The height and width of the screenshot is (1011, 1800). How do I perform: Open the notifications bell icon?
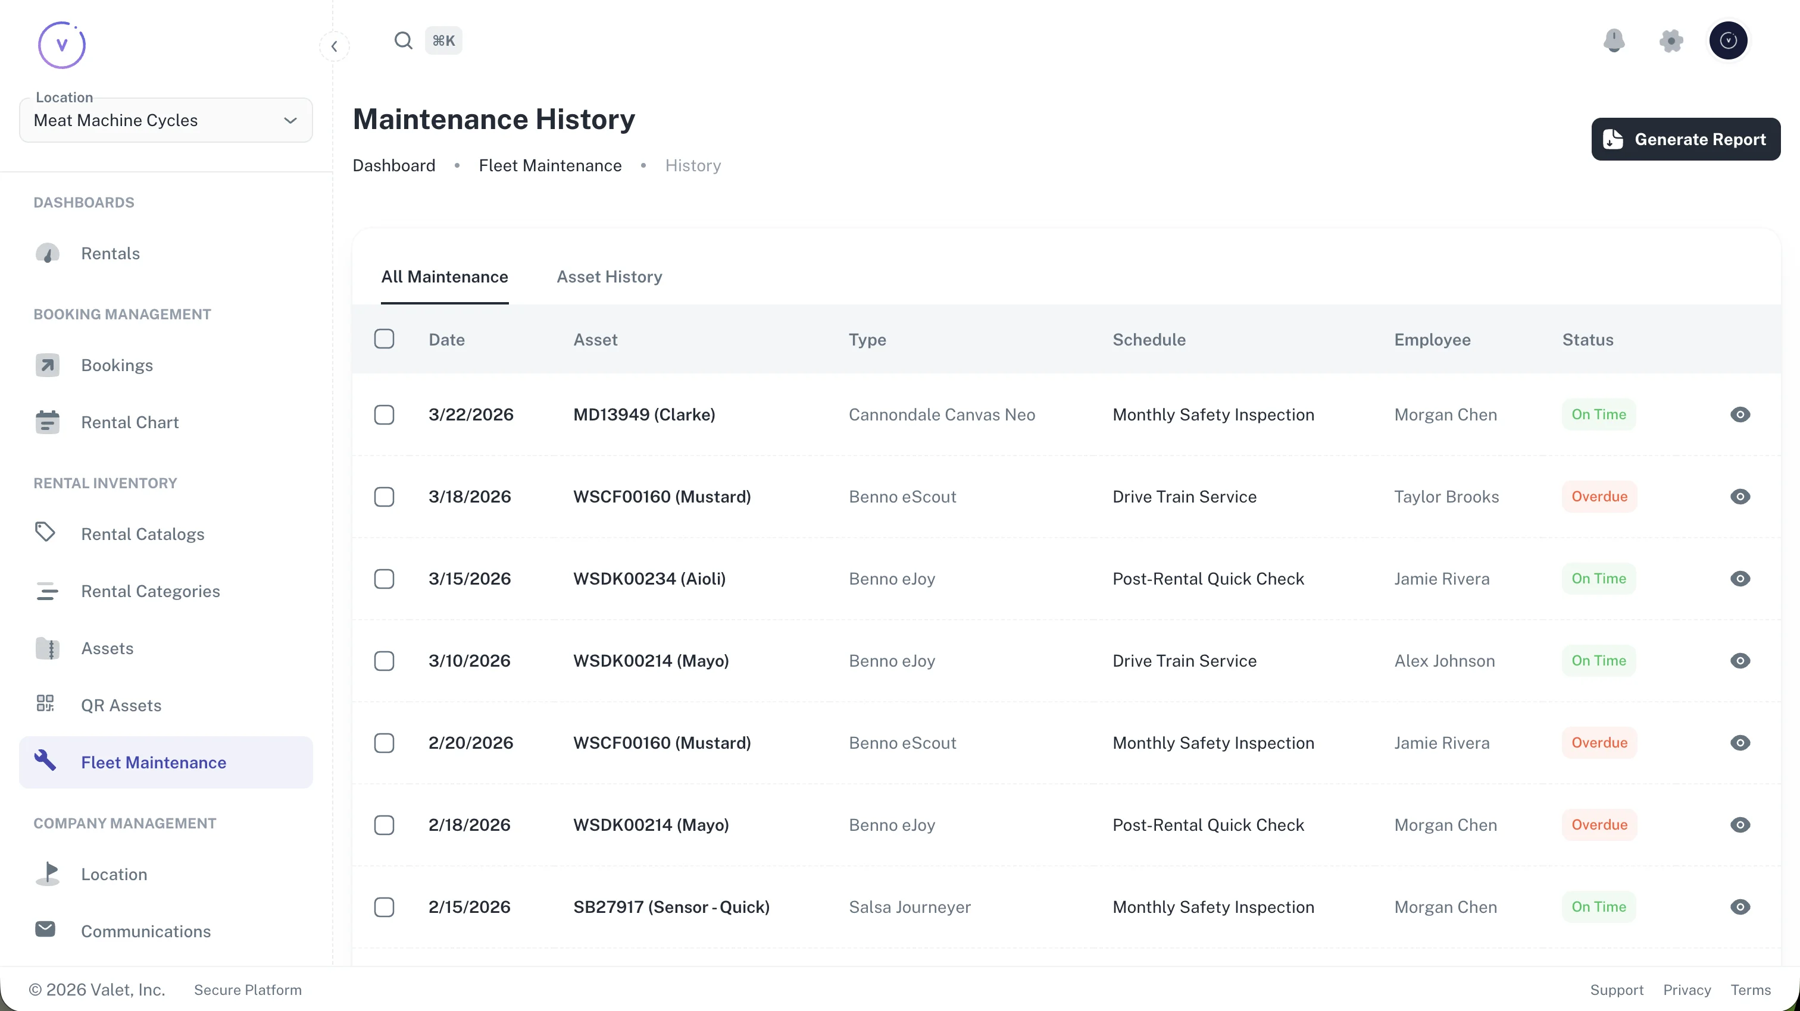[x=1614, y=40]
